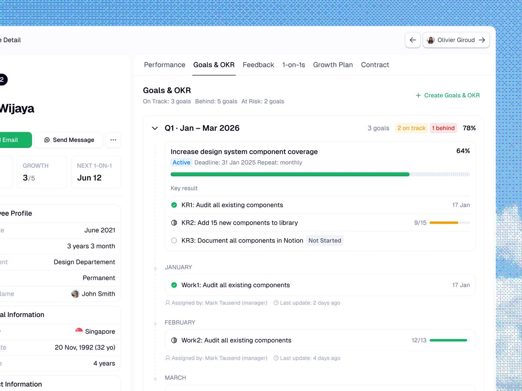The width and height of the screenshot is (522, 391).
Task: Click the goal title 'Increase design system component coverage'
Action: [x=244, y=152]
